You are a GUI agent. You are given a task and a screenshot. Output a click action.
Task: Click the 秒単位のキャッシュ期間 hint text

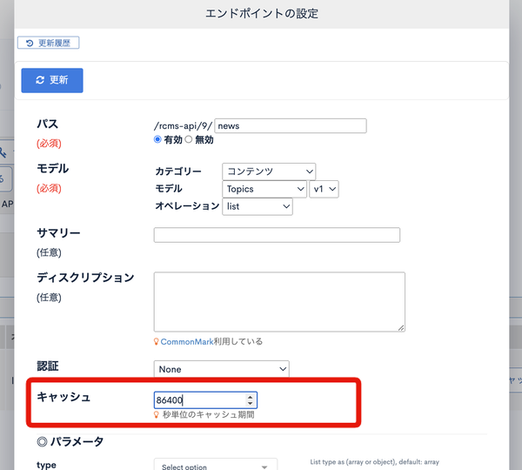point(209,414)
